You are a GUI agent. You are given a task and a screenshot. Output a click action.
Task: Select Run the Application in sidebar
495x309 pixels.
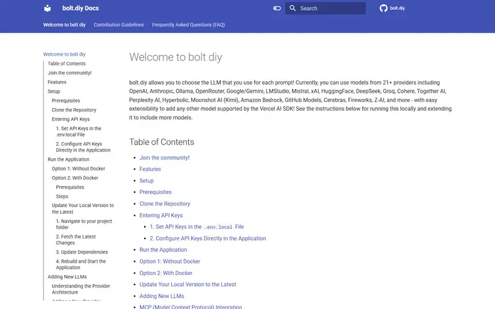(x=69, y=159)
